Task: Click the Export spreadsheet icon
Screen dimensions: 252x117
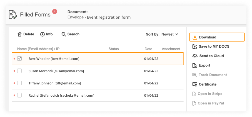Action: [194, 65]
